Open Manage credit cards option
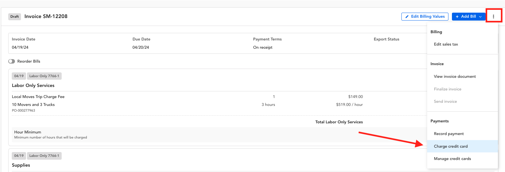505x172 pixels. [452, 159]
